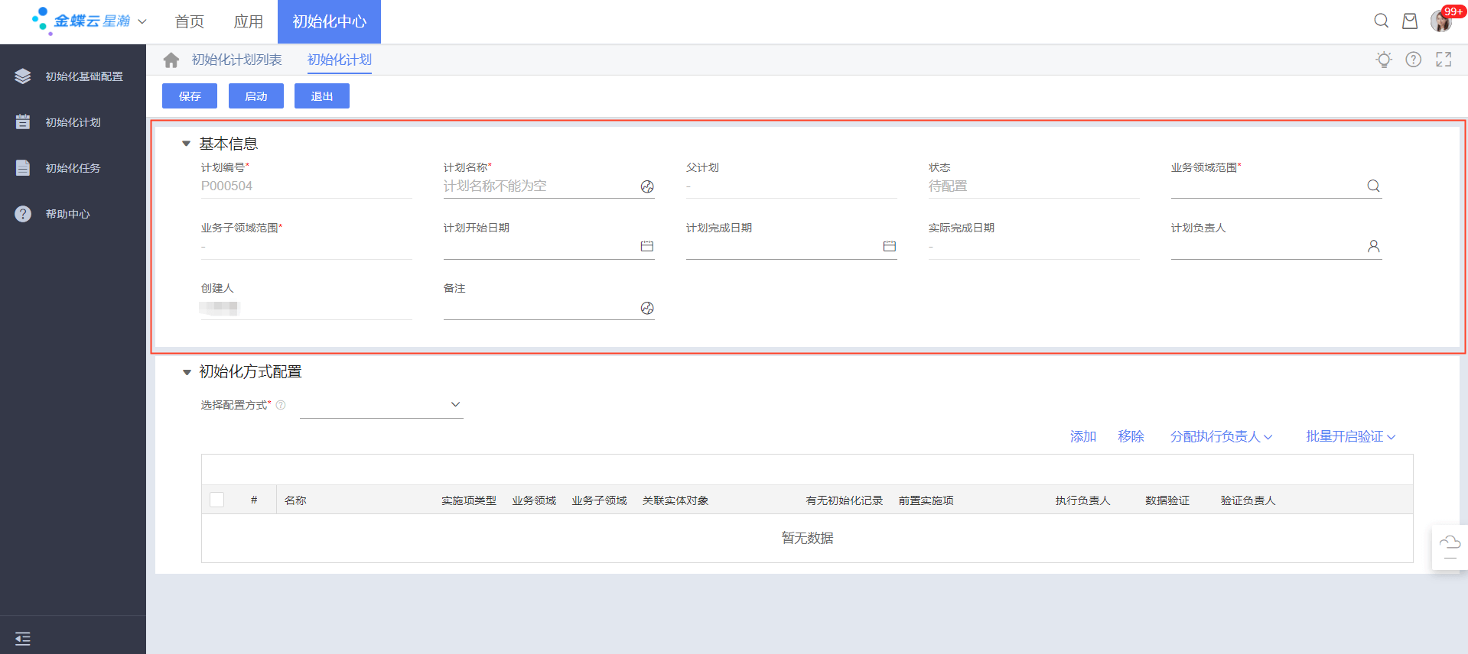Click the 启动 button
This screenshot has height=654, width=1468.
pyautogui.click(x=256, y=96)
